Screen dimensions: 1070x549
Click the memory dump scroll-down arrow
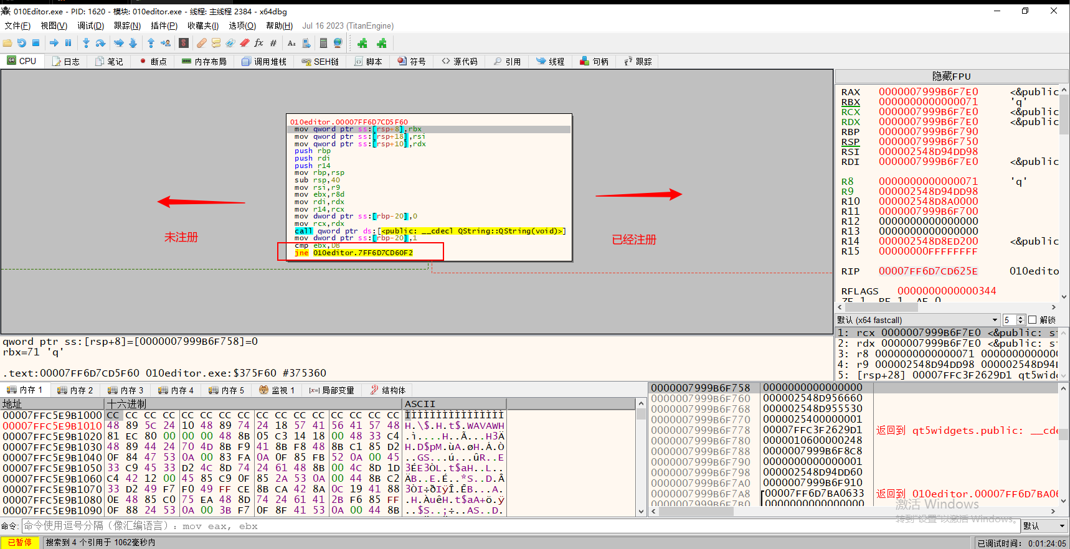pos(641,511)
